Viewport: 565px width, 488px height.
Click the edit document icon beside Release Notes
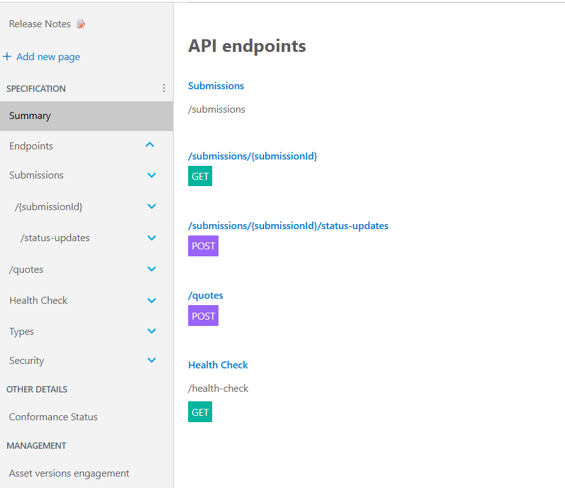[80, 23]
